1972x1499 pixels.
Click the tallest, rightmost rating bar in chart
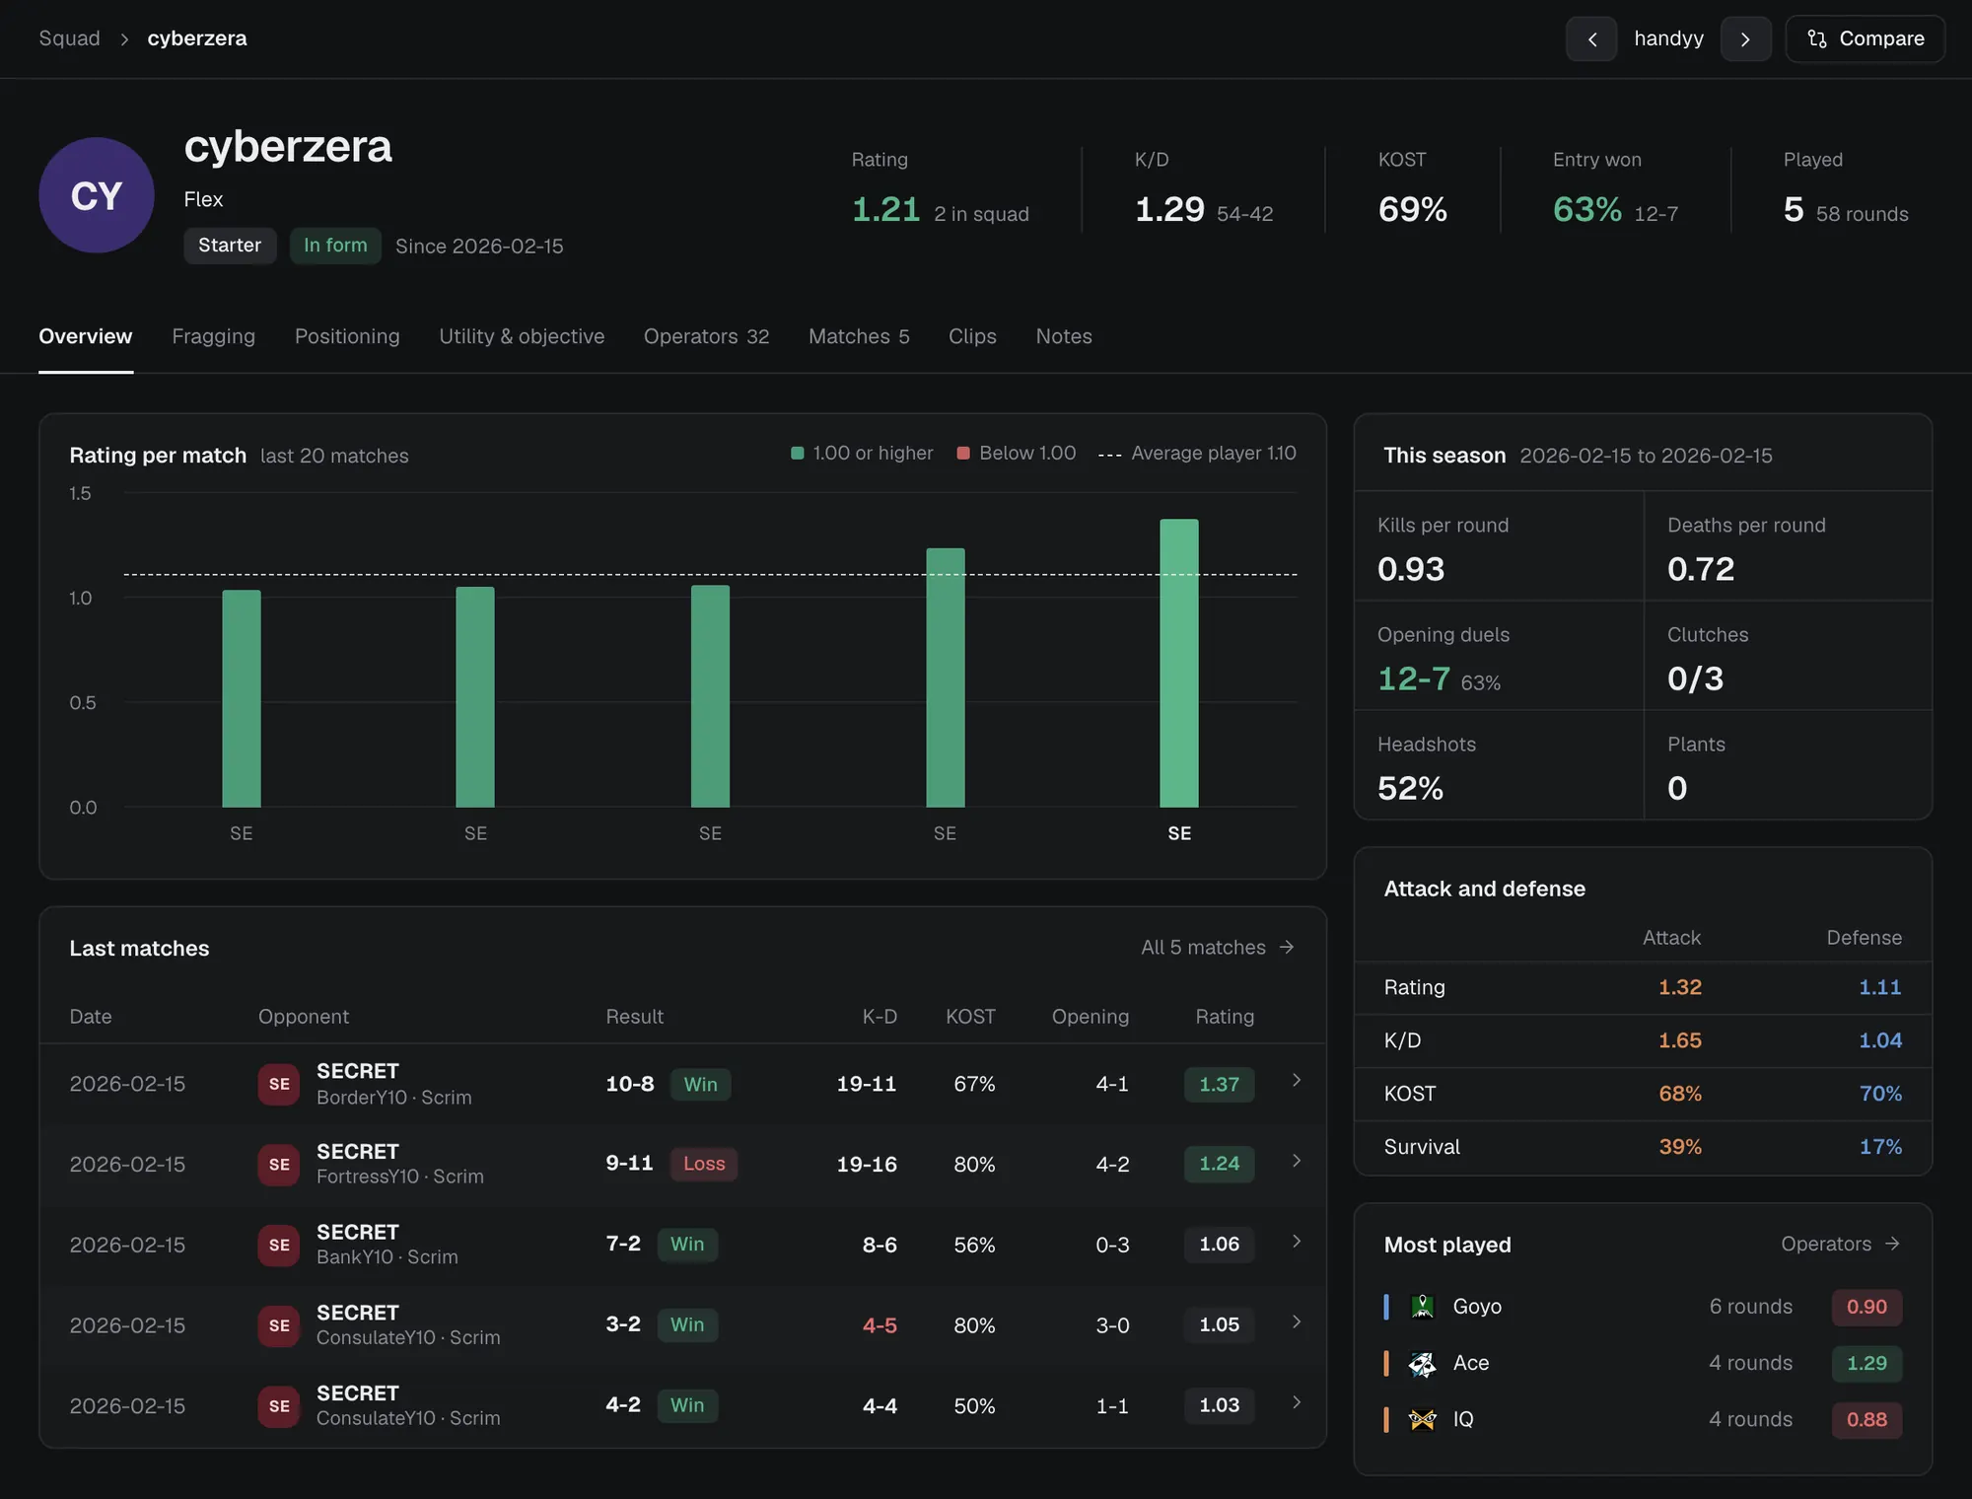pos(1179,663)
